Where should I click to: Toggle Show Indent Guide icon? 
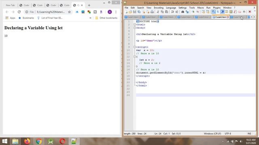222,12
